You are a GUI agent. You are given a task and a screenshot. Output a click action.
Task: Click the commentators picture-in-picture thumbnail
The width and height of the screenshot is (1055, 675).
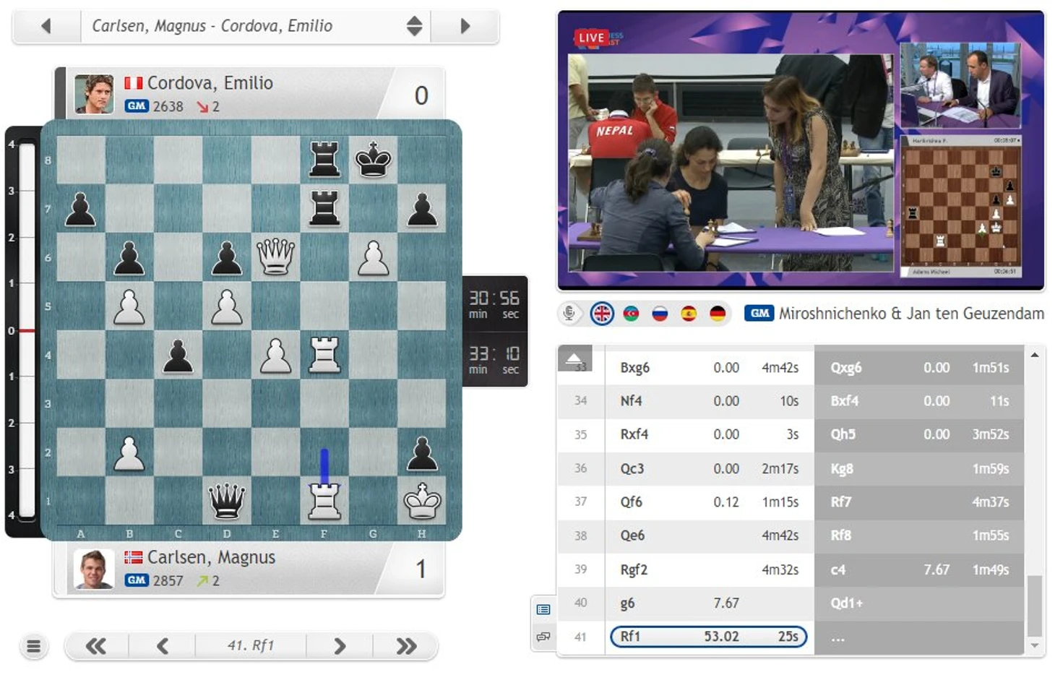[960, 85]
